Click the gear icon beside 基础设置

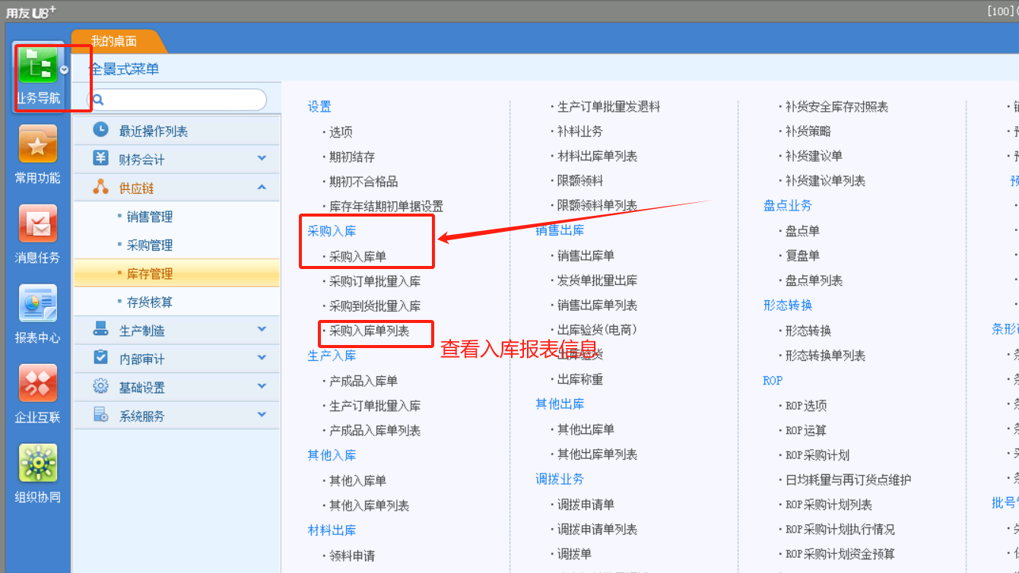(x=100, y=386)
